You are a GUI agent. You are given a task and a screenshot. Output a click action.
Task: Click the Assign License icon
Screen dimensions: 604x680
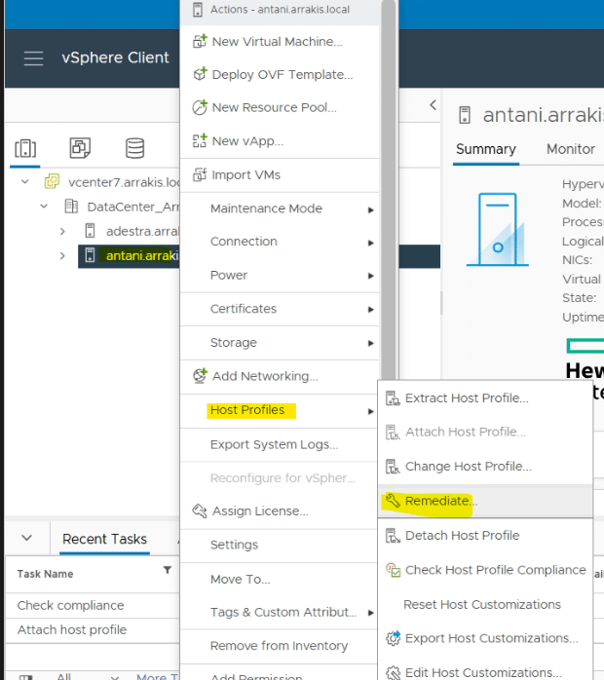pos(200,510)
